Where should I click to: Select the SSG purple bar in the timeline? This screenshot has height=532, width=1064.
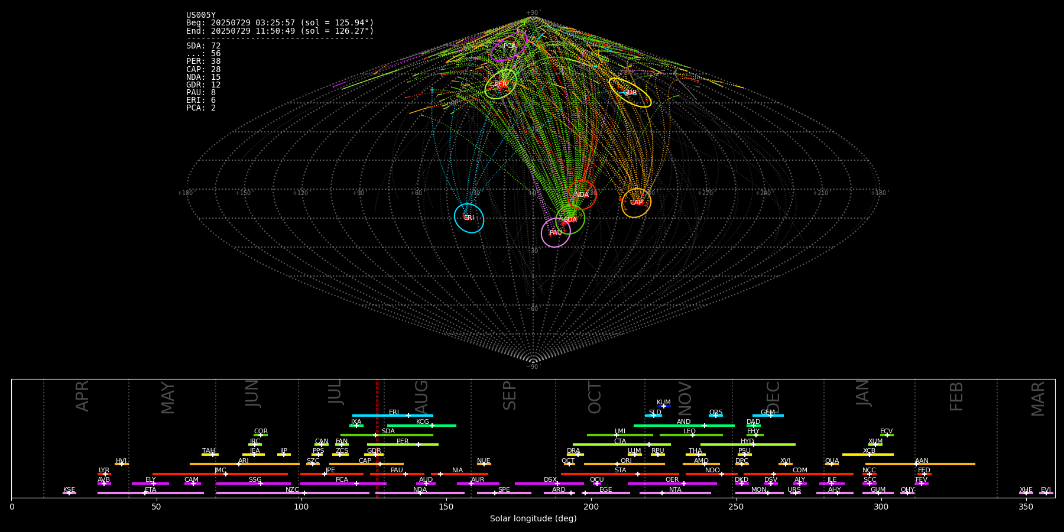[x=254, y=484]
